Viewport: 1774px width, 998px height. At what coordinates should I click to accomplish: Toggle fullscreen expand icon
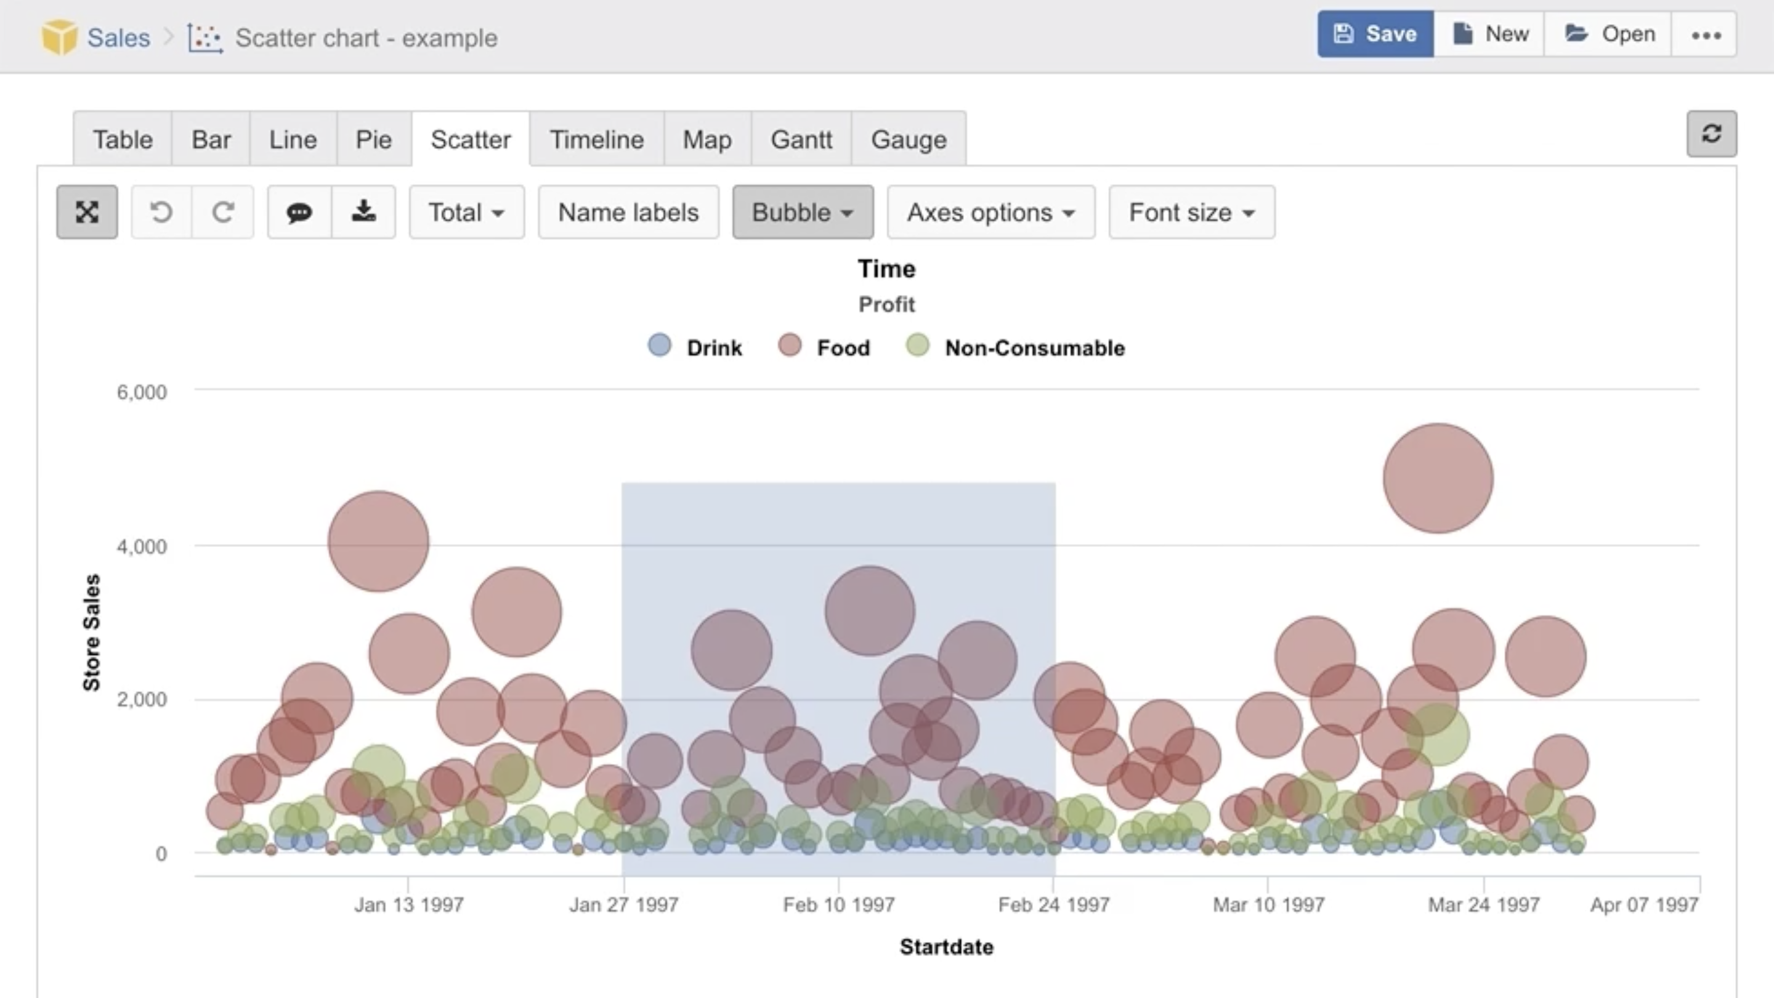87,212
